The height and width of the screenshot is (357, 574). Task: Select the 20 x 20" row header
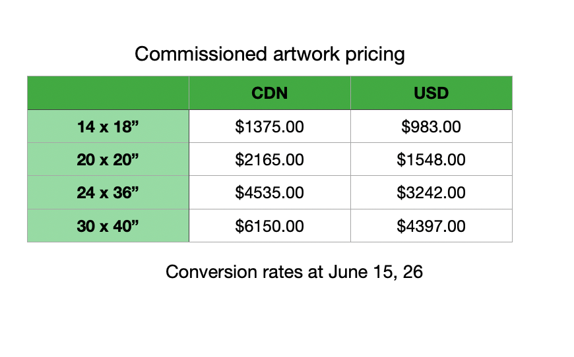(x=108, y=159)
